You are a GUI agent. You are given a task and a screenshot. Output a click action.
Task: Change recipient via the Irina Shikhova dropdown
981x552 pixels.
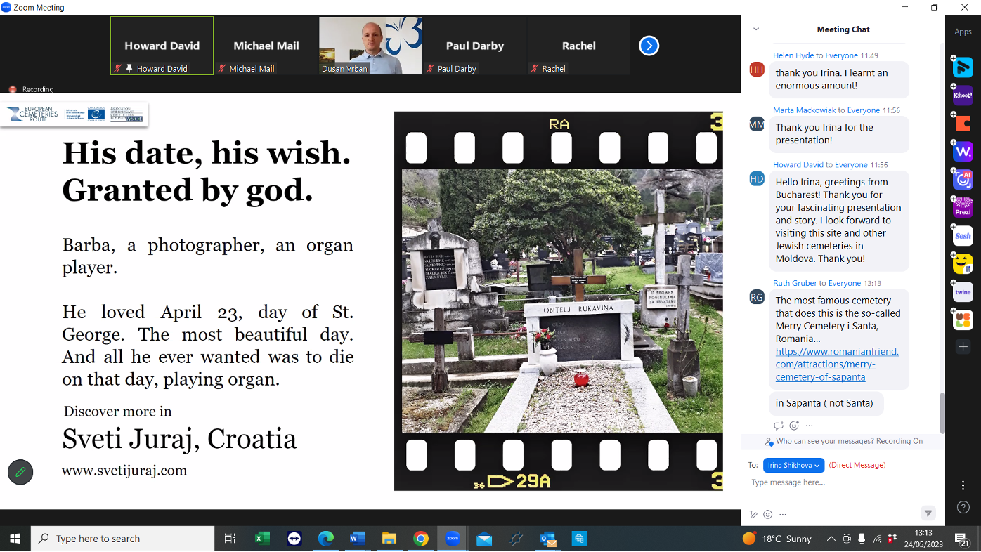click(x=793, y=465)
